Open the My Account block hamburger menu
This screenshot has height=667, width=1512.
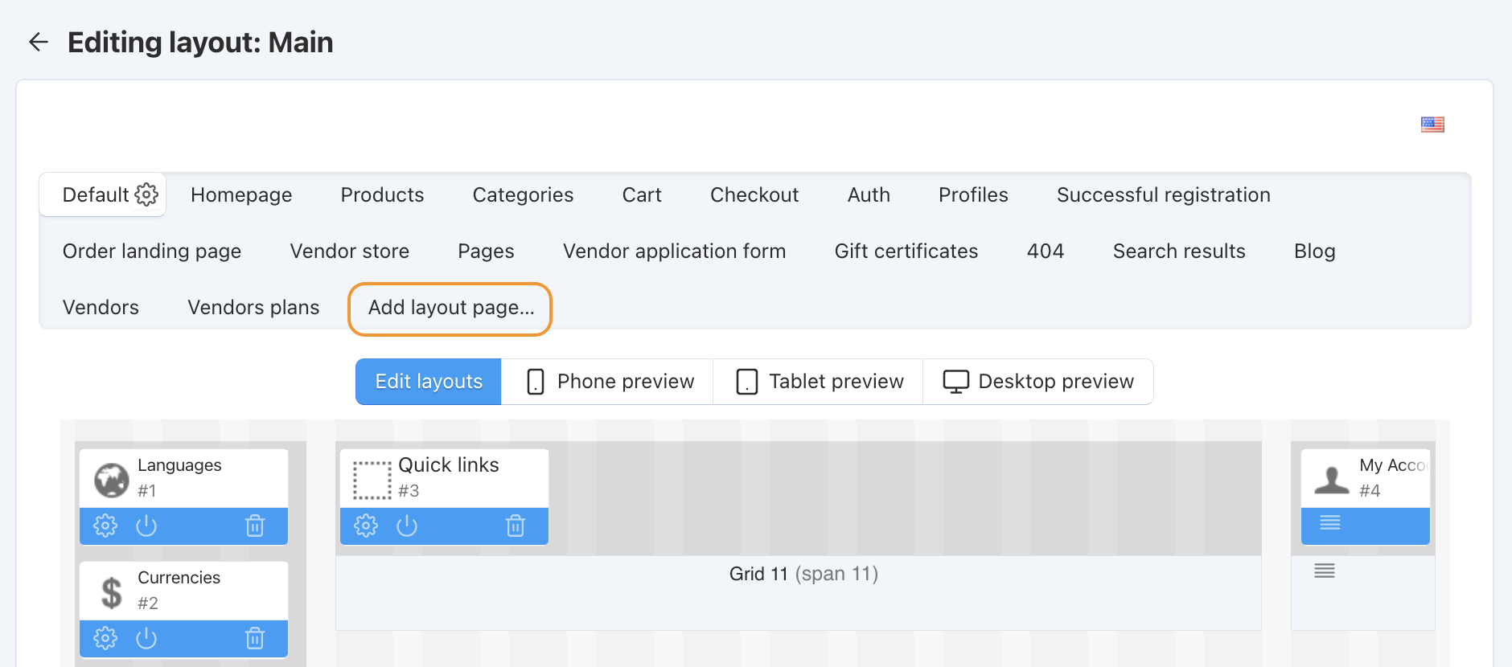[1330, 523]
